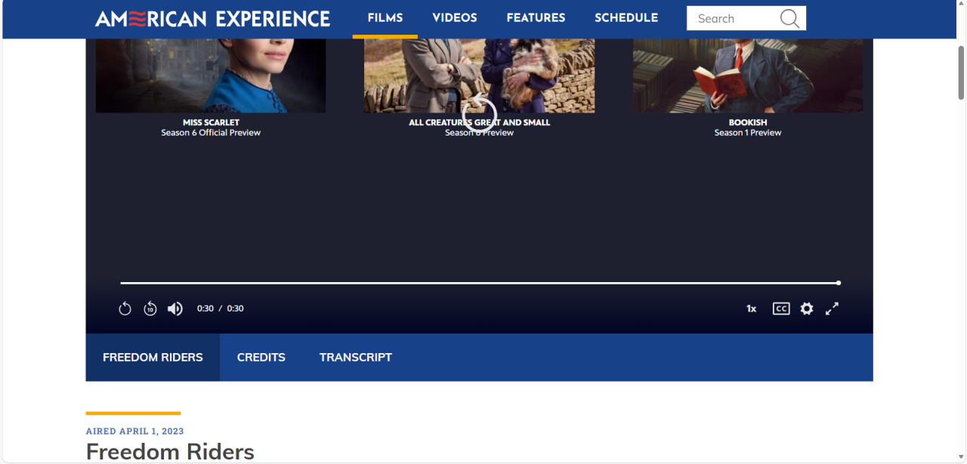
Task: Click the Bookish title text
Action: click(x=748, y=122)
